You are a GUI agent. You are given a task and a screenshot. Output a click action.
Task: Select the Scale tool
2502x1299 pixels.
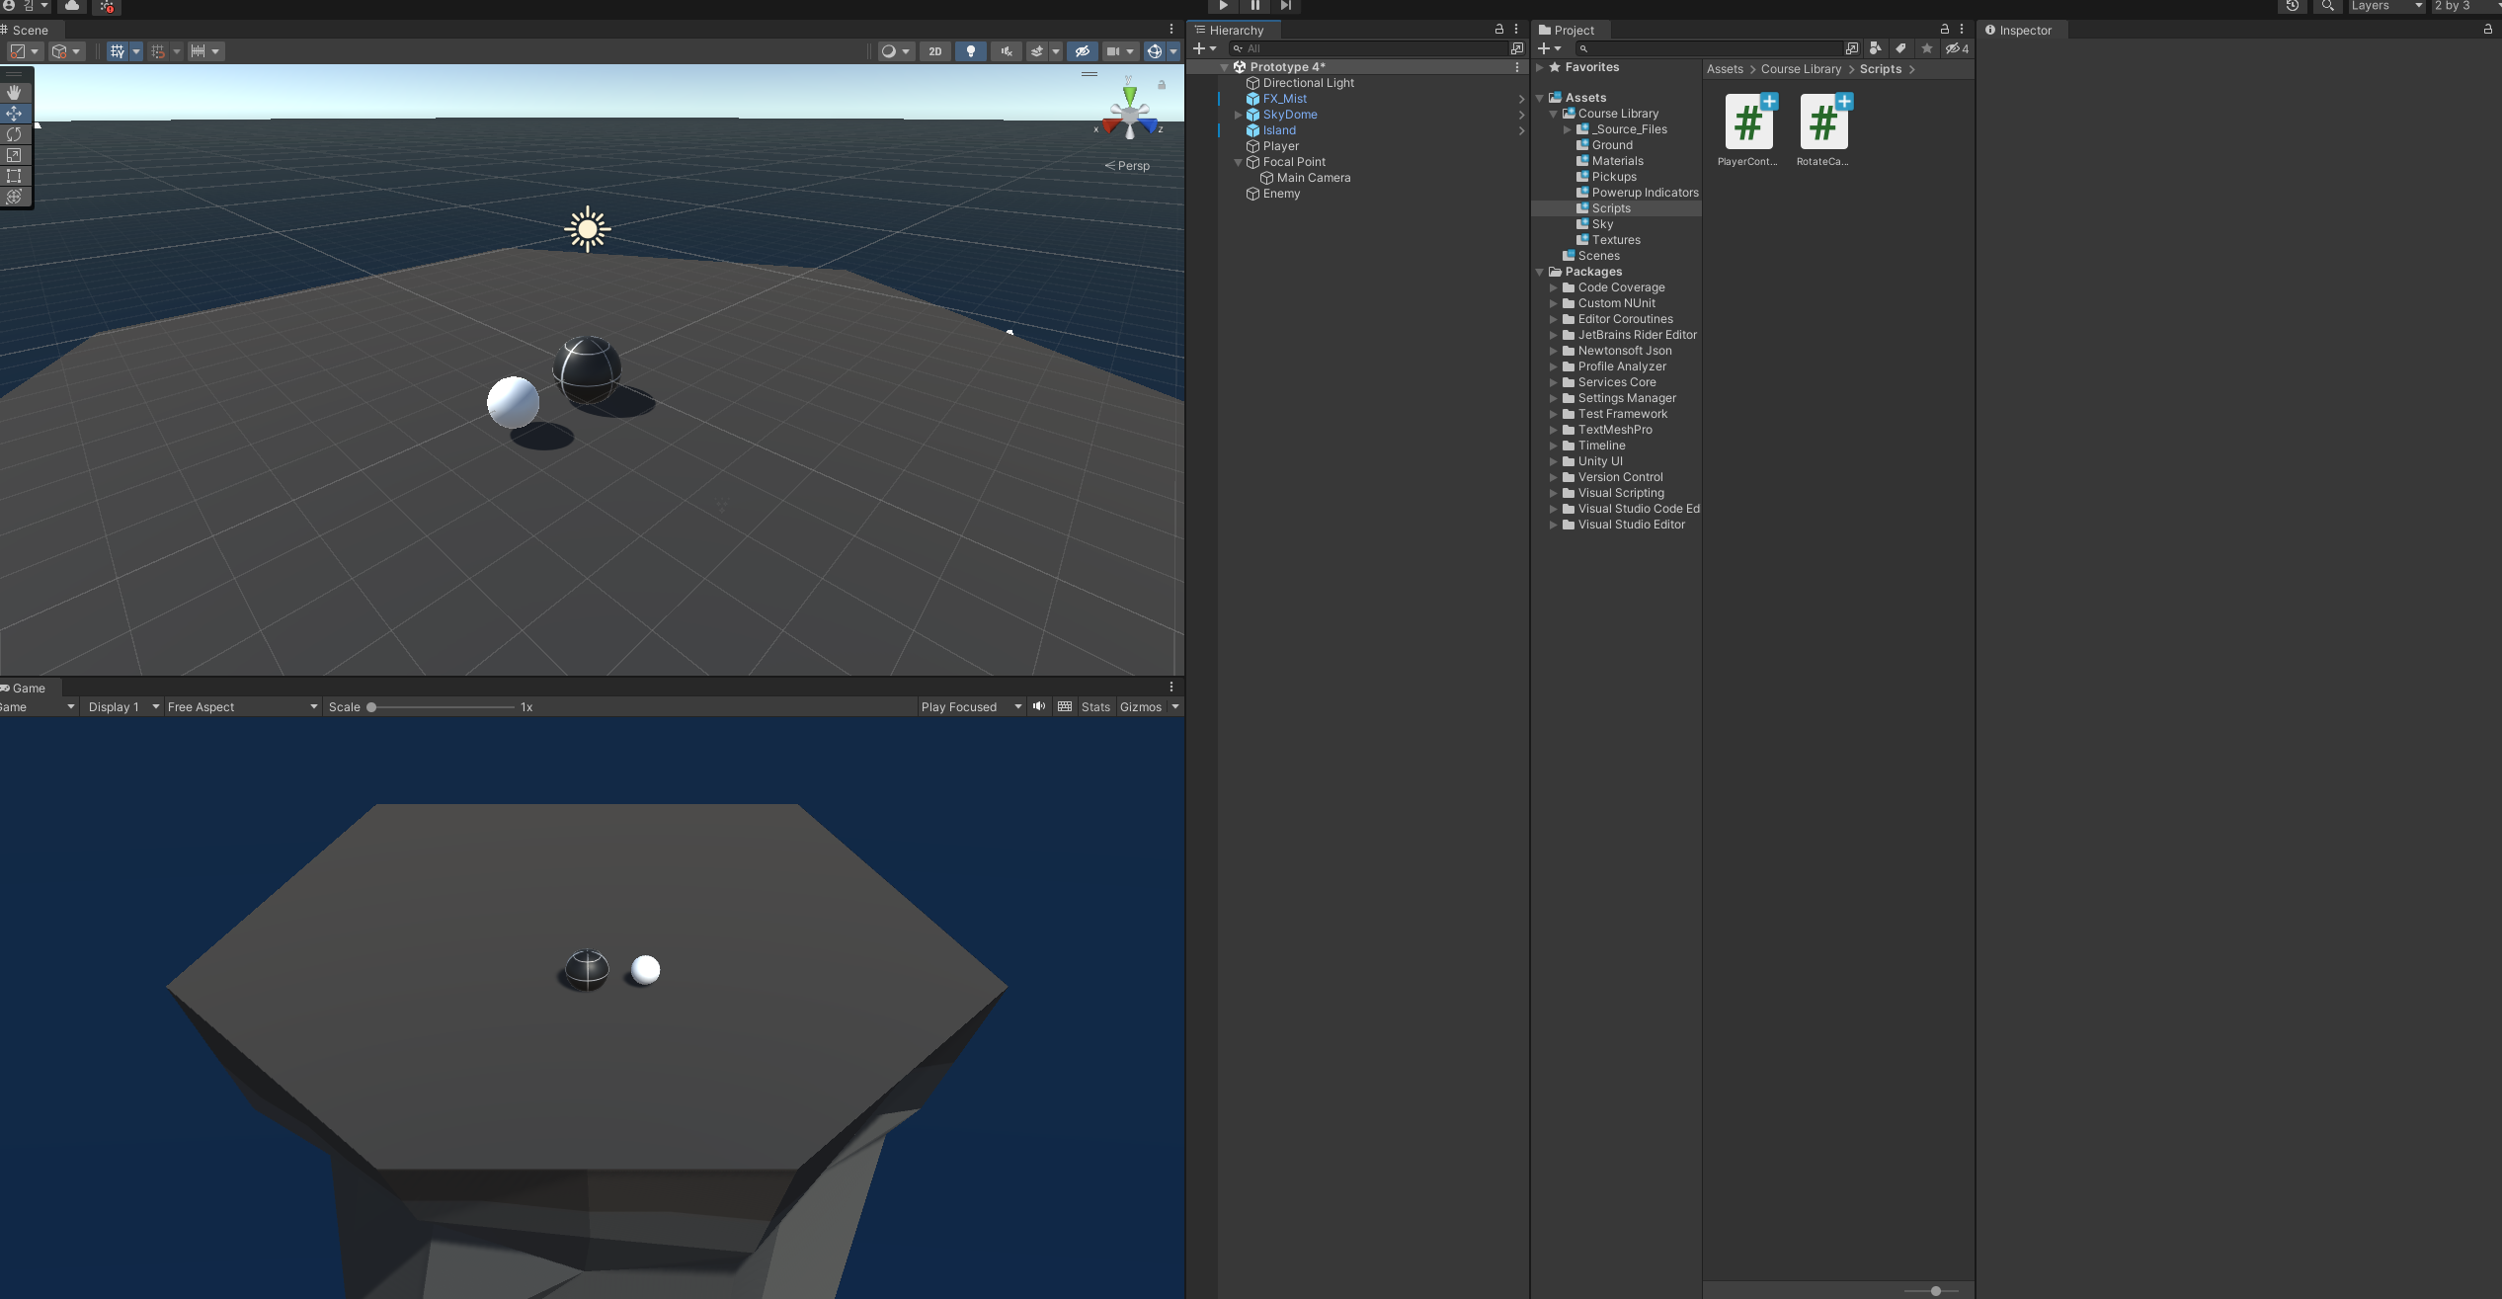click(14, 155)
